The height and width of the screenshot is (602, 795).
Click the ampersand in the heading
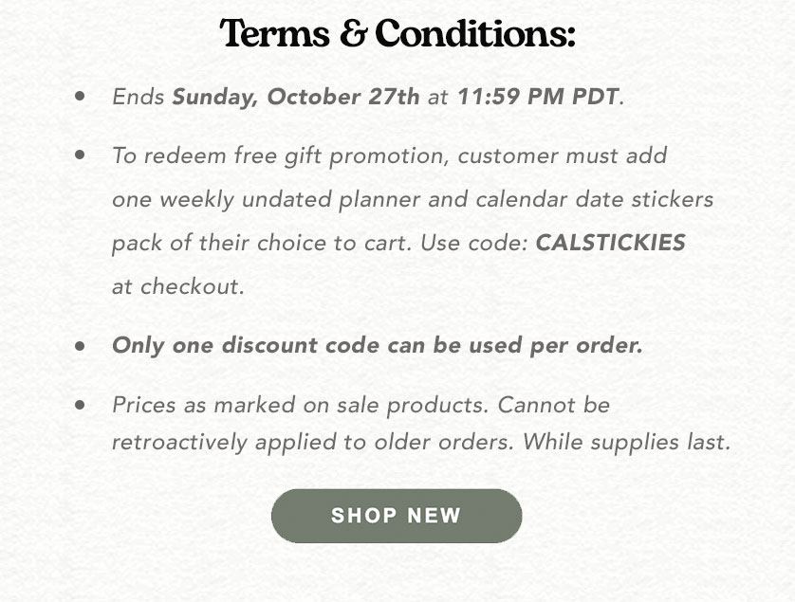point(353,33)
